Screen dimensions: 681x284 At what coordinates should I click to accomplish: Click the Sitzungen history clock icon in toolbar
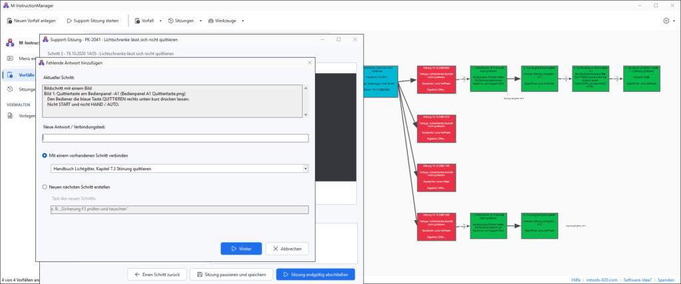(171, 21)
